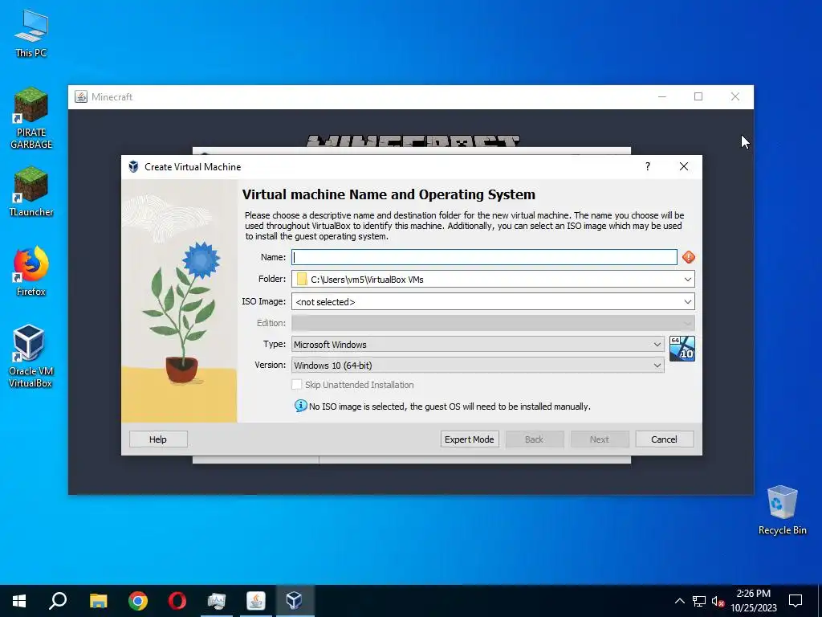The height and width of the screenshot is (617, 822).
Task: Click the Back button
Action: pyautogui.click(x=534, y=439)
